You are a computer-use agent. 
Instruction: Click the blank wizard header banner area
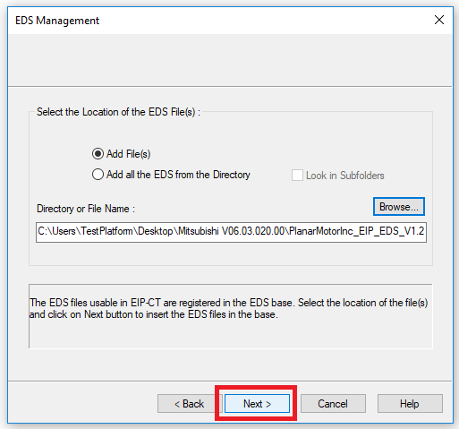tap(230, 60)
